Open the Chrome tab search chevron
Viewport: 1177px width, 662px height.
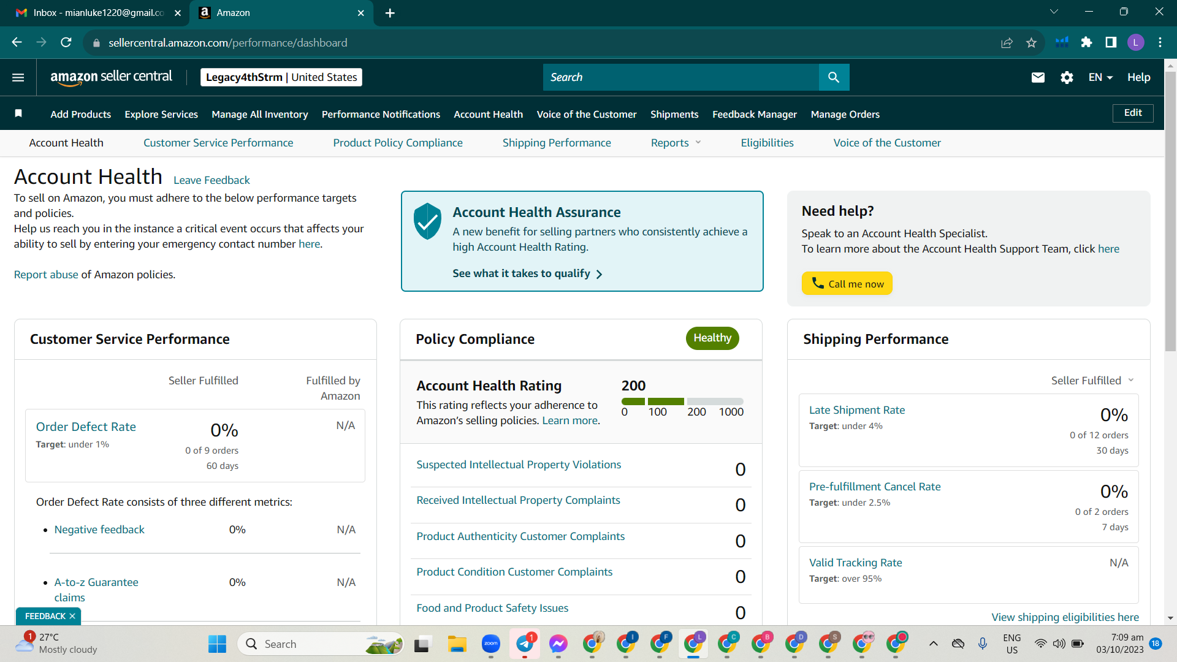[x=1054, y=12]
